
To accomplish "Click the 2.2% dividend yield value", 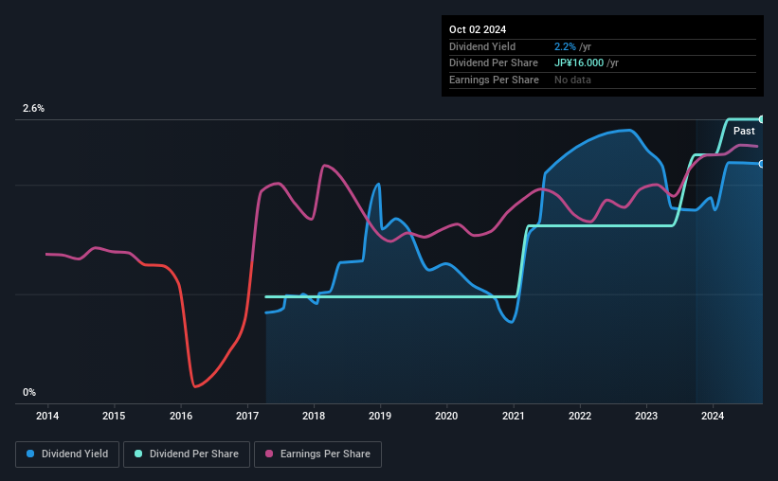I will pyautogui.click(x=565, y=46).
